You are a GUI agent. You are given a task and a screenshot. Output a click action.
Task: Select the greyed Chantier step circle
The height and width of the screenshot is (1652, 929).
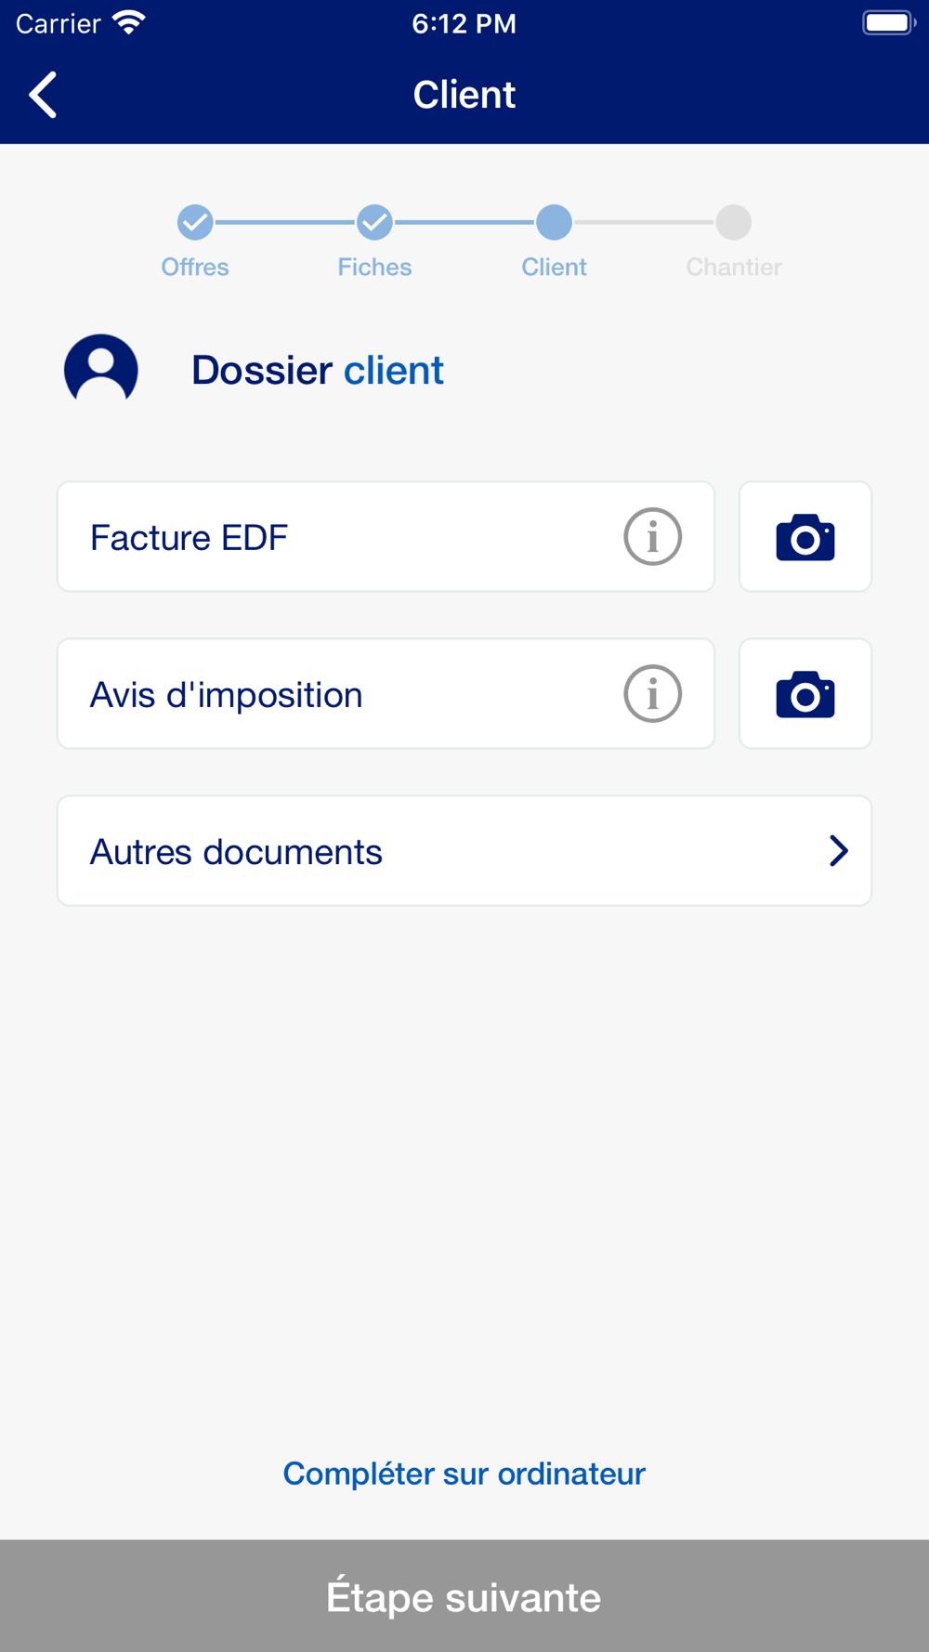point(734,222)
